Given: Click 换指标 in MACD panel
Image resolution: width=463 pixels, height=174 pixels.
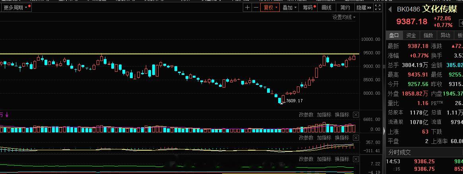Looking at the screenshot, I should (x=342, y=138).
